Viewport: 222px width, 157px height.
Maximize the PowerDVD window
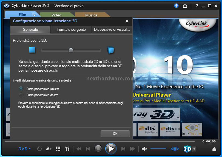pos(210,6)
